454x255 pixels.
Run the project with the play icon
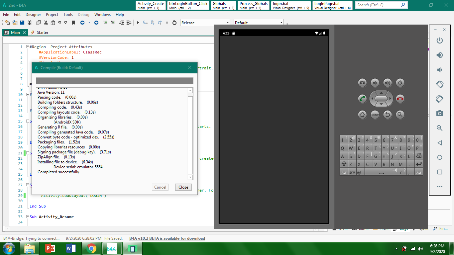[x=138, y=23]
